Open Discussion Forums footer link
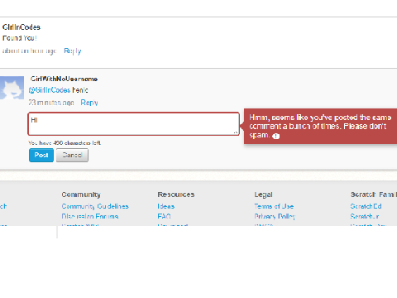This screenshot has height=298, width=397. click(90, 216)
